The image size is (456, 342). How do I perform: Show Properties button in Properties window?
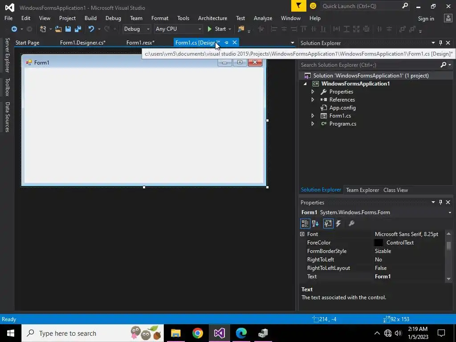[x=328, y=224]
